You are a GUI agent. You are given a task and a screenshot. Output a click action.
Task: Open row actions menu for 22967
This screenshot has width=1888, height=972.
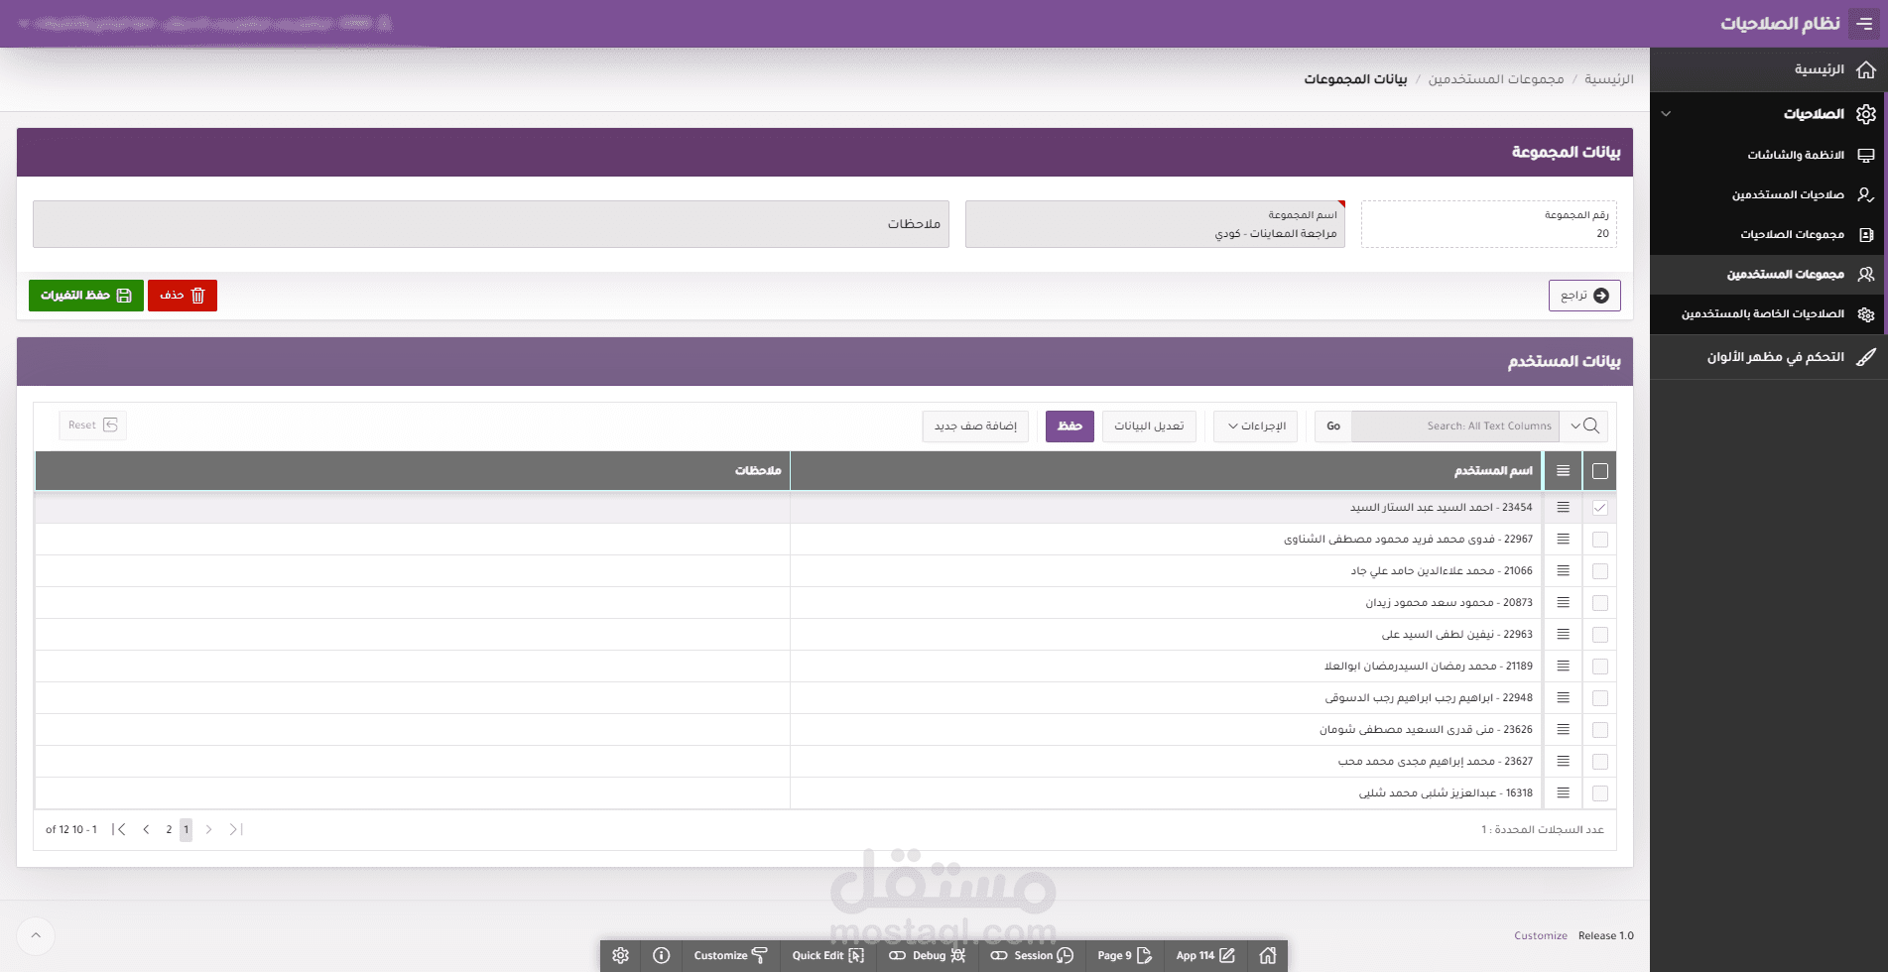1564,540
